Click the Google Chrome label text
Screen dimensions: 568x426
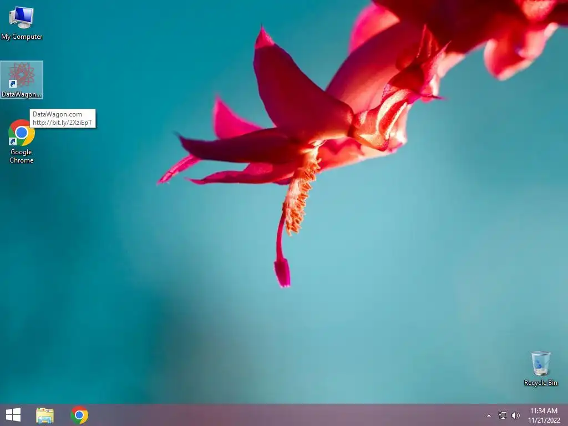22,156
